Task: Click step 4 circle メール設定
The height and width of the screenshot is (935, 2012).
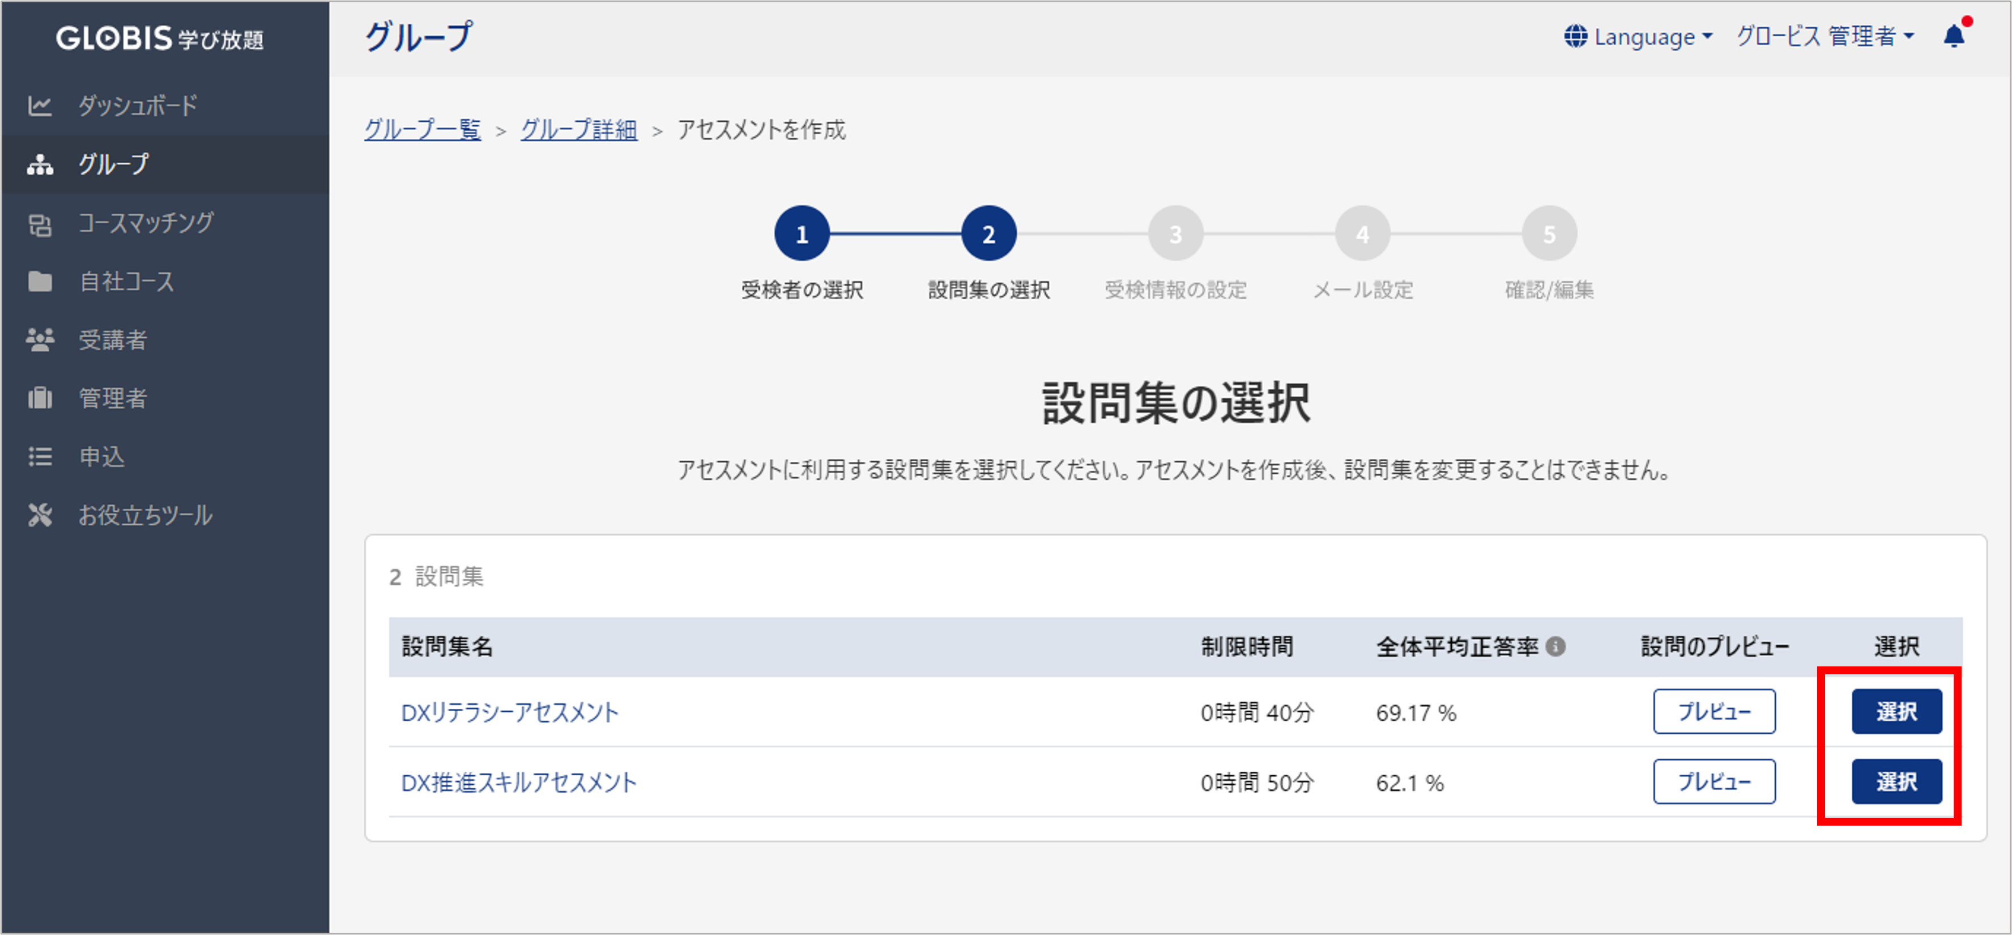Action: 1363,233
